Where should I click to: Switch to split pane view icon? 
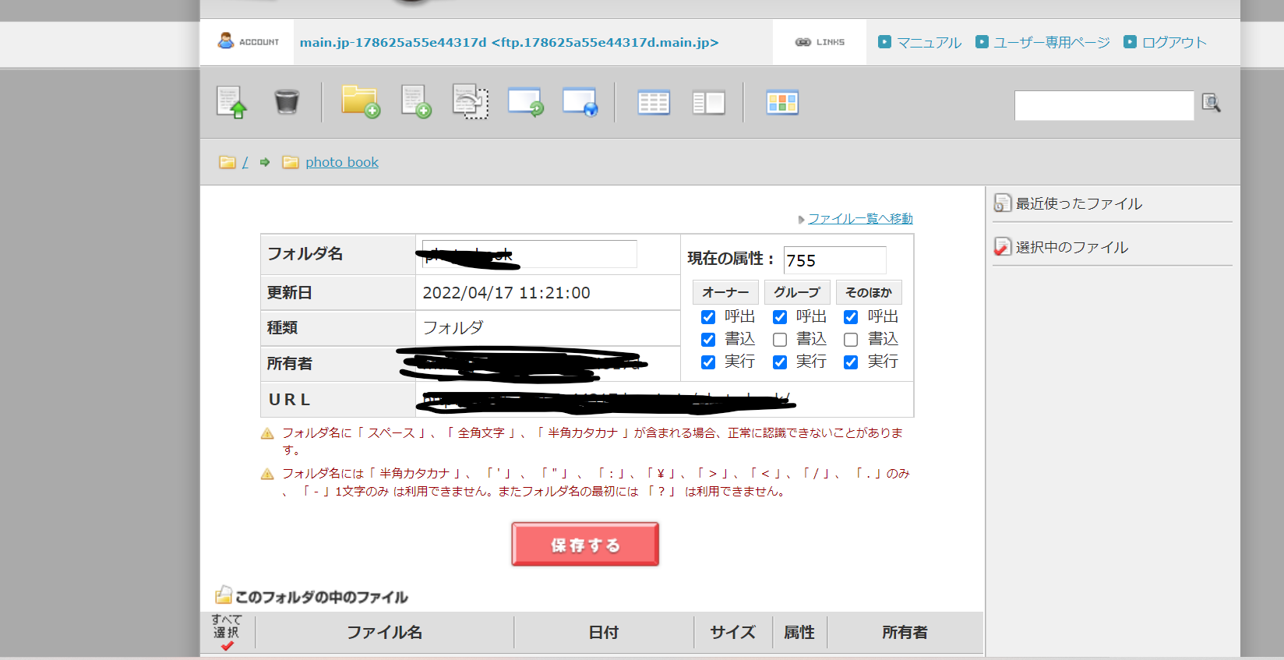coord(709,103)
